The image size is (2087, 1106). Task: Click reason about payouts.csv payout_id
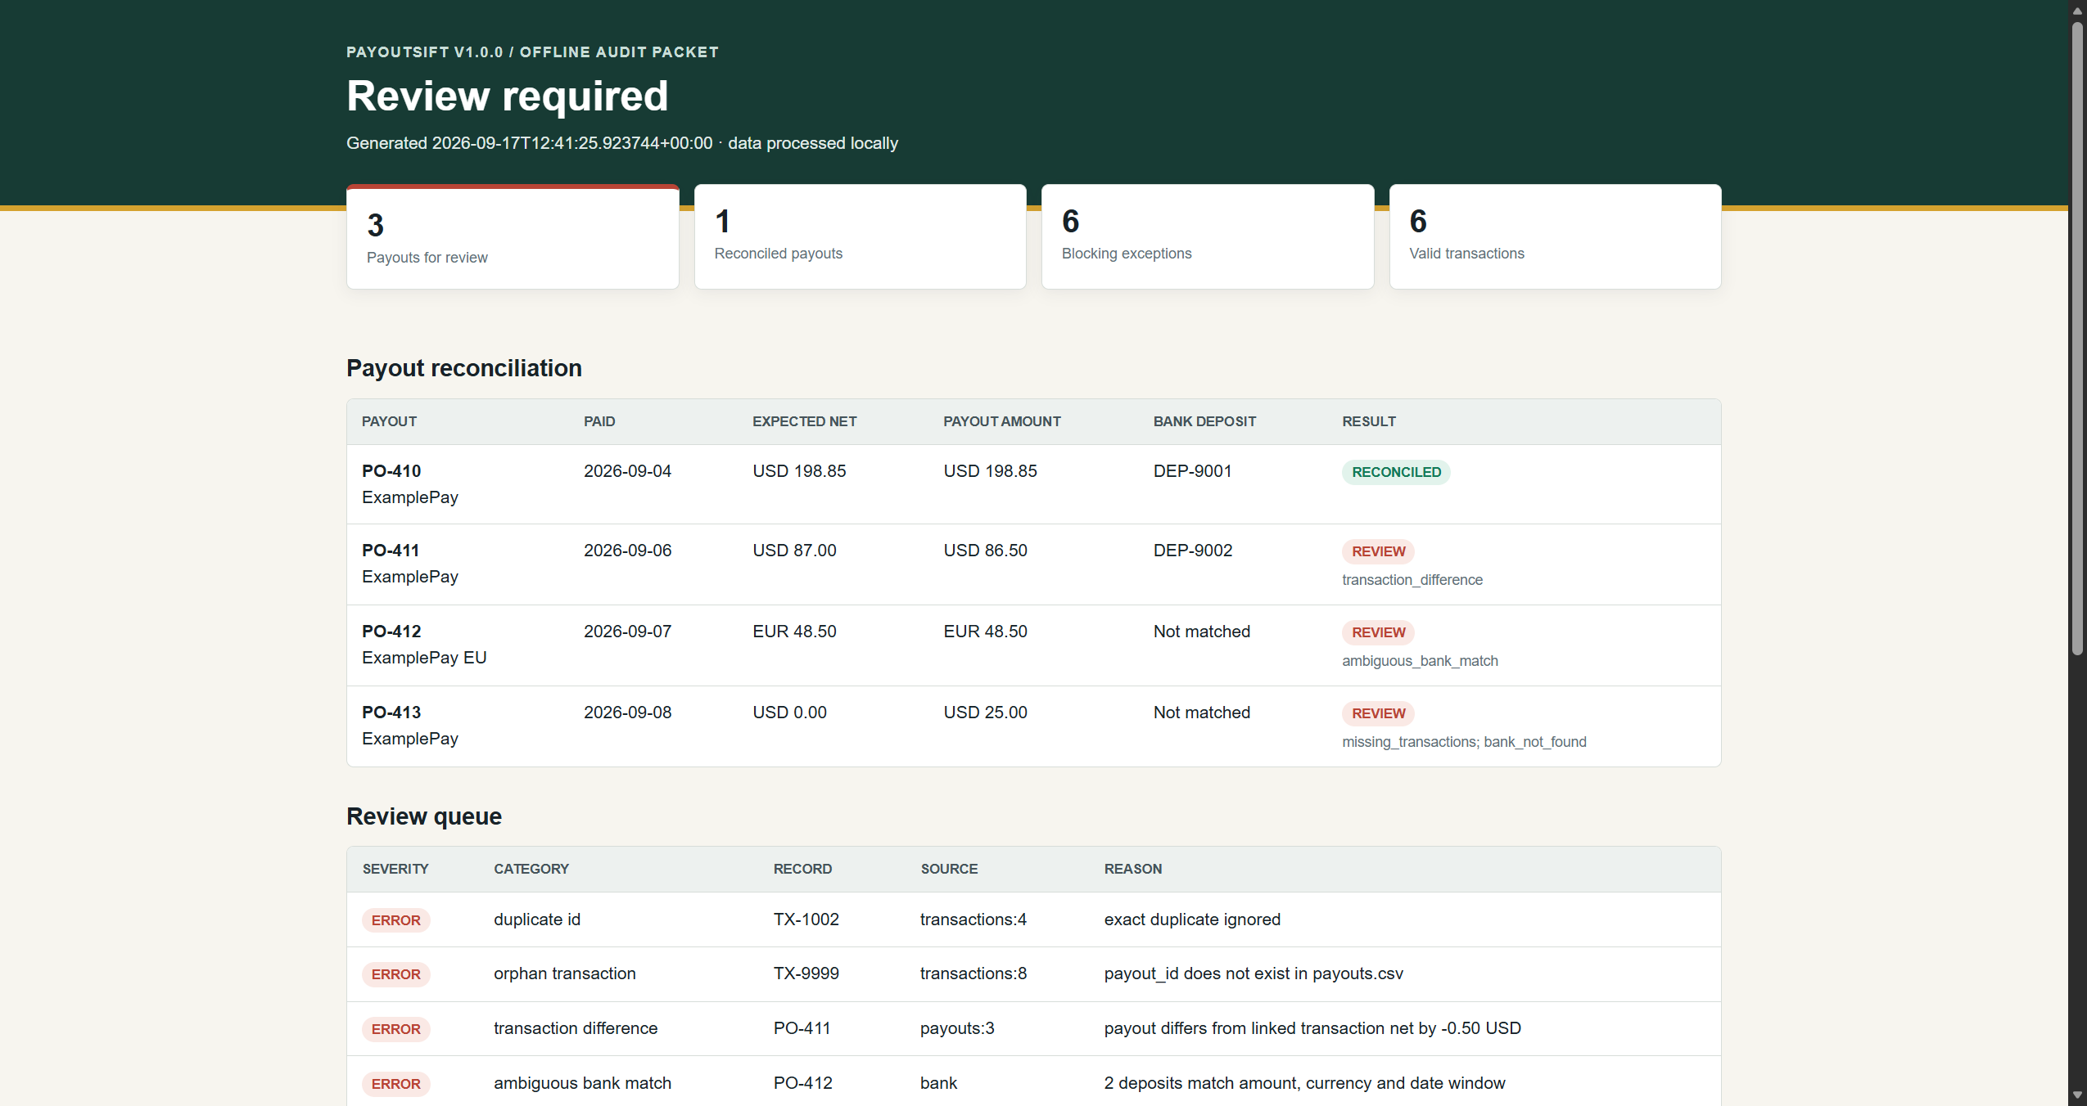click(1254, 973)
